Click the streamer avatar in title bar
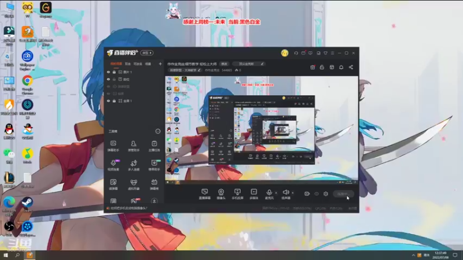Image resolution: width=463 pixels, height=260 pixels. coord(285,53)
